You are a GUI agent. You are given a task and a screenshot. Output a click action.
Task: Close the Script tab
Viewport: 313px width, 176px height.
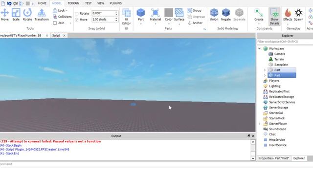pyautogui.click(x=64, y=36)
